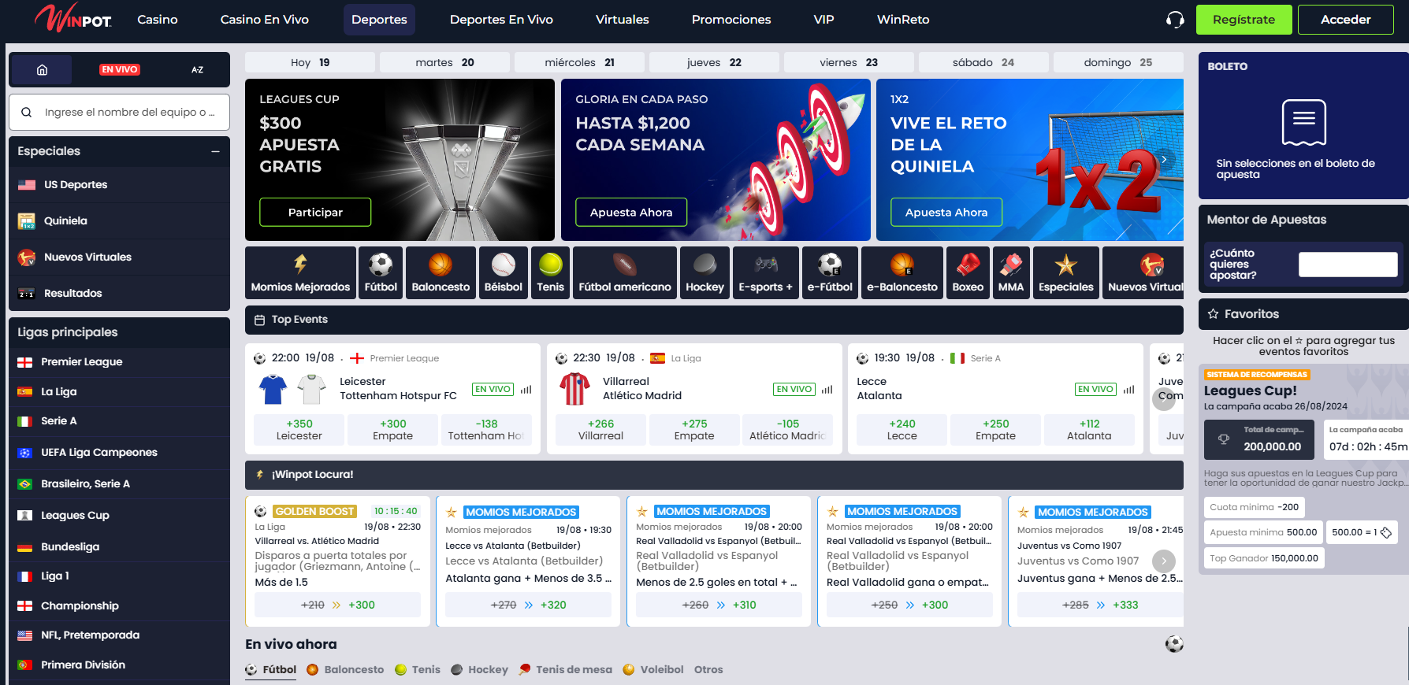This screenshot has width=1409, height=685.
Task: Open the Momios Mejorados category
Action: coord(300,272)
